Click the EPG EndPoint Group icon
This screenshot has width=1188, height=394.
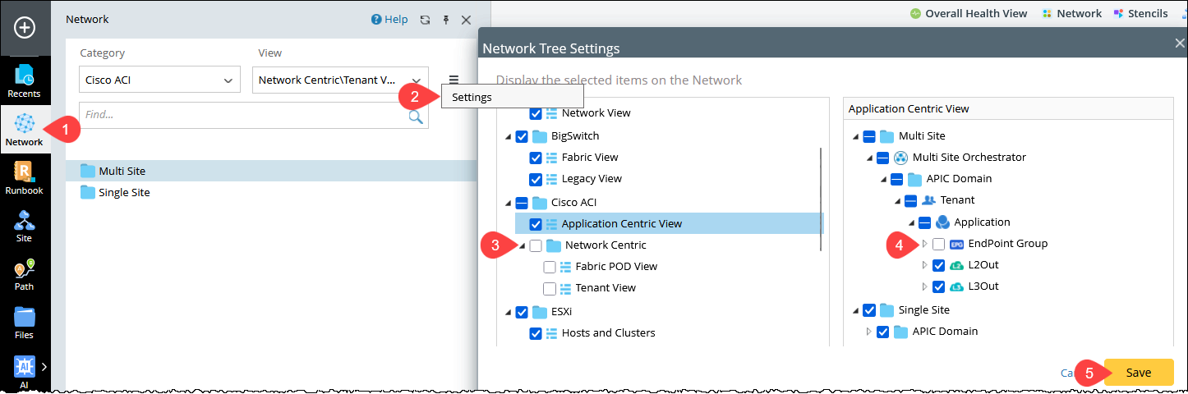[956, 244]
